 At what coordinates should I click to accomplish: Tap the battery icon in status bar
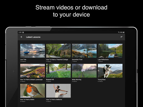[x=124, y=32]
